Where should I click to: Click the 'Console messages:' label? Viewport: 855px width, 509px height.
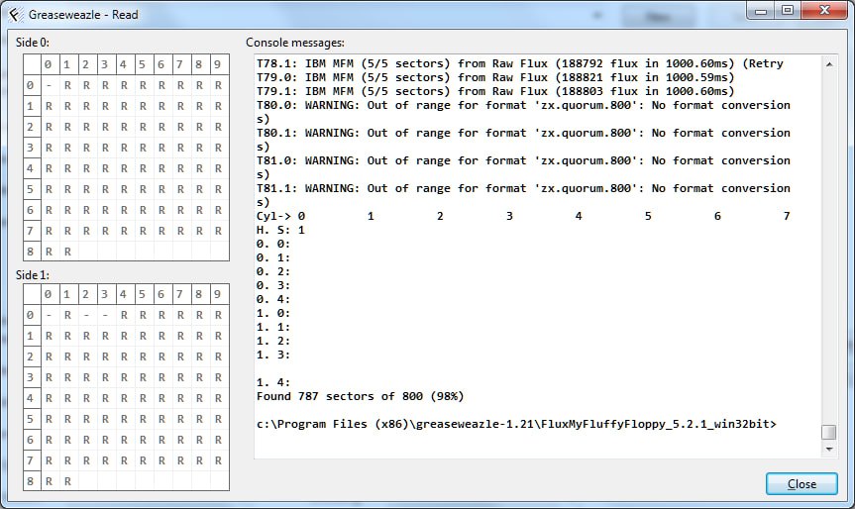click(295, 43)
